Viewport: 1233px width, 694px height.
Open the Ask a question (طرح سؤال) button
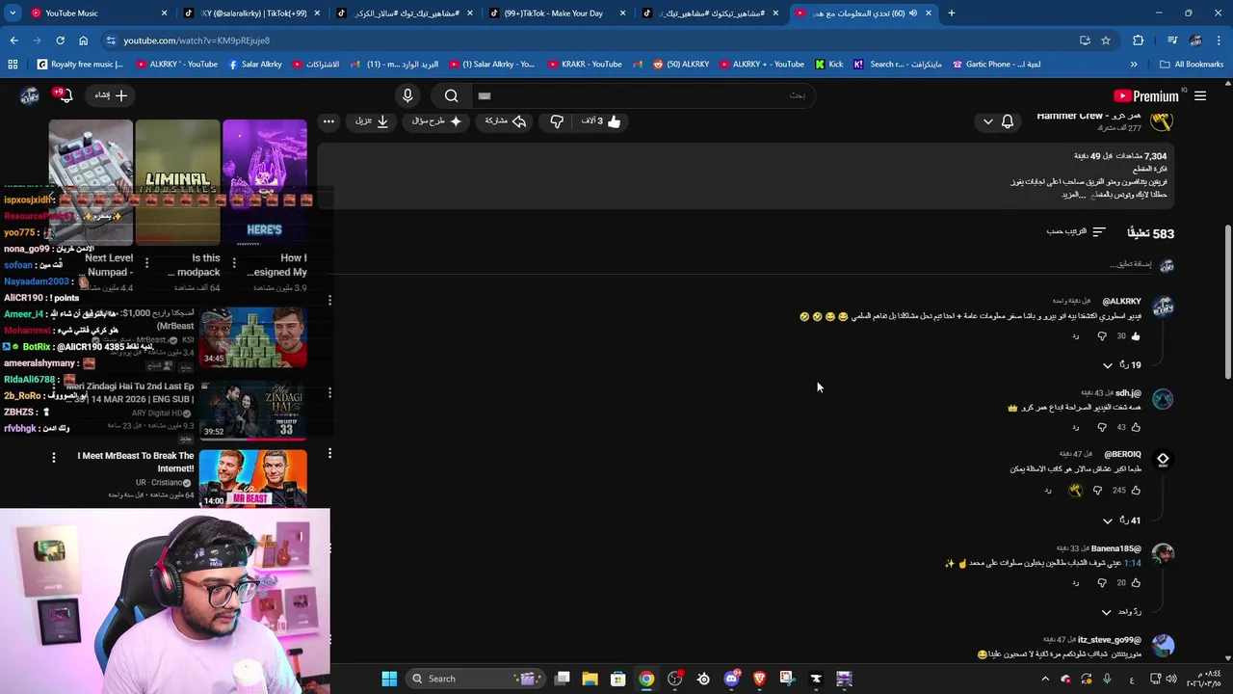point(436,121)
